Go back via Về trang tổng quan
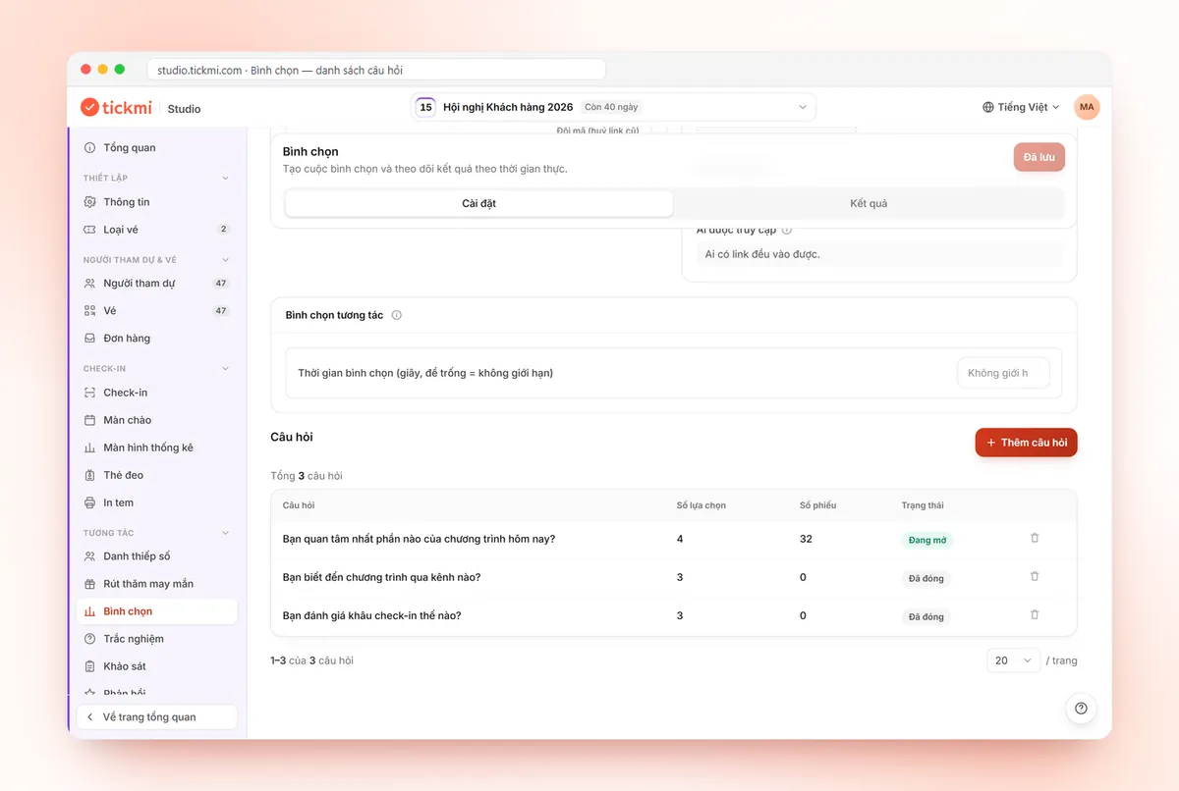Viewport: 1179px width, 791px height. coord(157,717)
